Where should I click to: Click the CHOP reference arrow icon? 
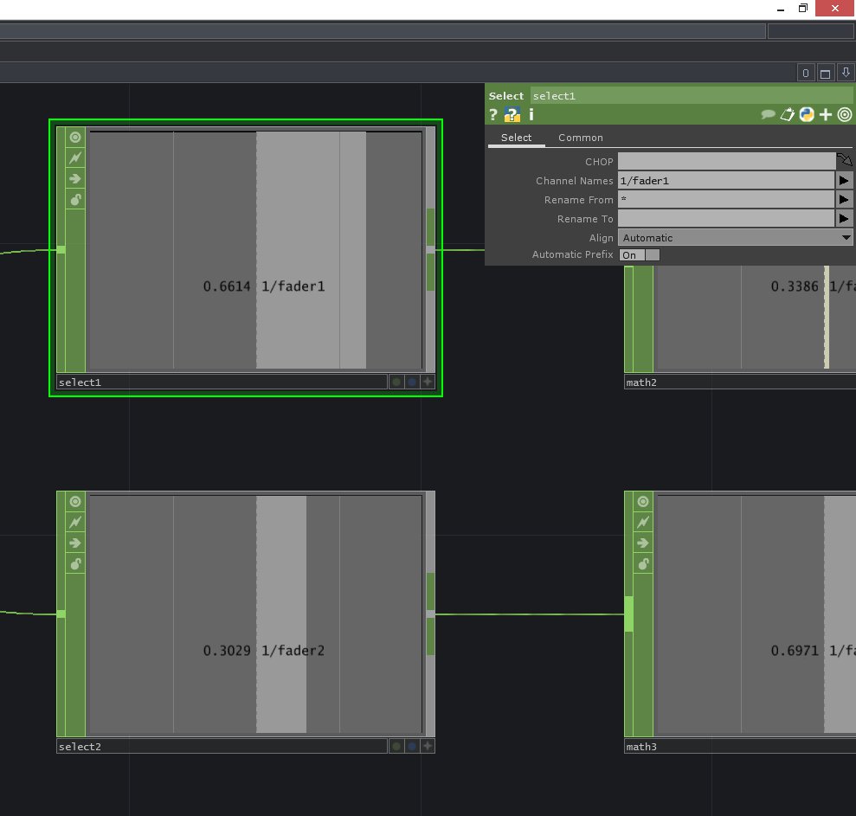pos(844,161)
